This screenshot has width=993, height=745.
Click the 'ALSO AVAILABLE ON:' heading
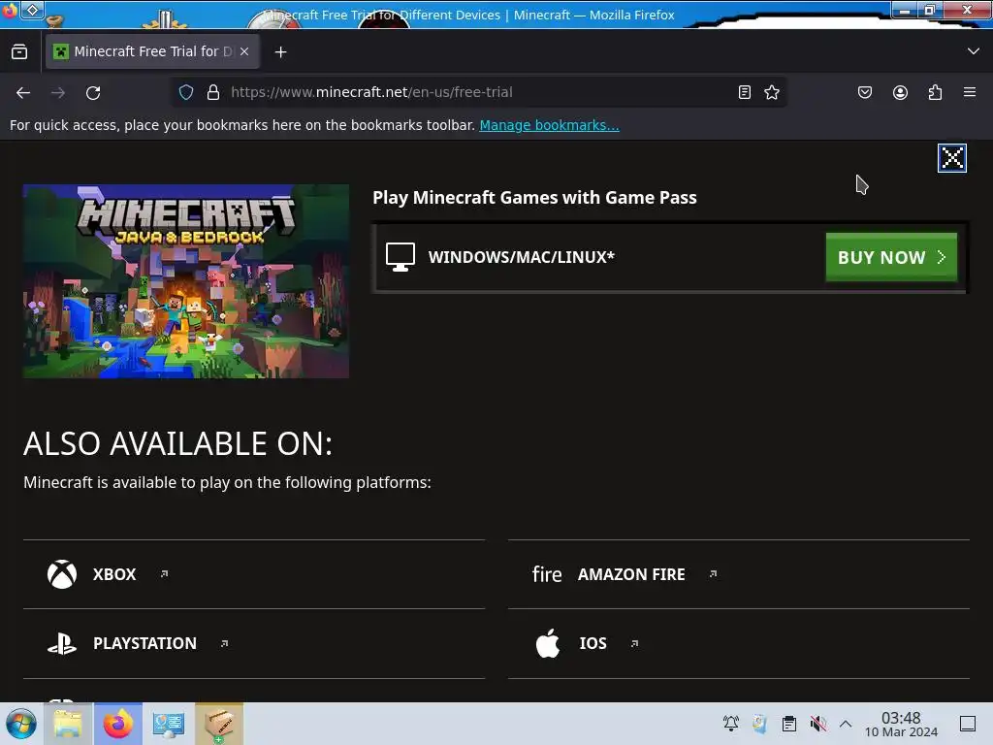tap(178, 443)
